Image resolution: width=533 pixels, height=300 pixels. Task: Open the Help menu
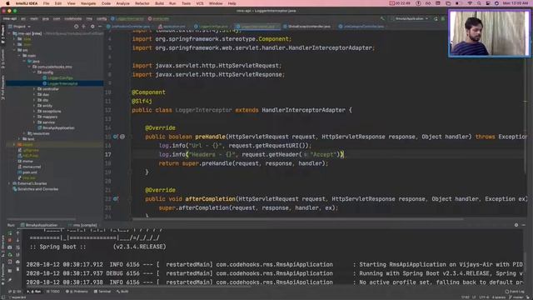pos(232,3)
